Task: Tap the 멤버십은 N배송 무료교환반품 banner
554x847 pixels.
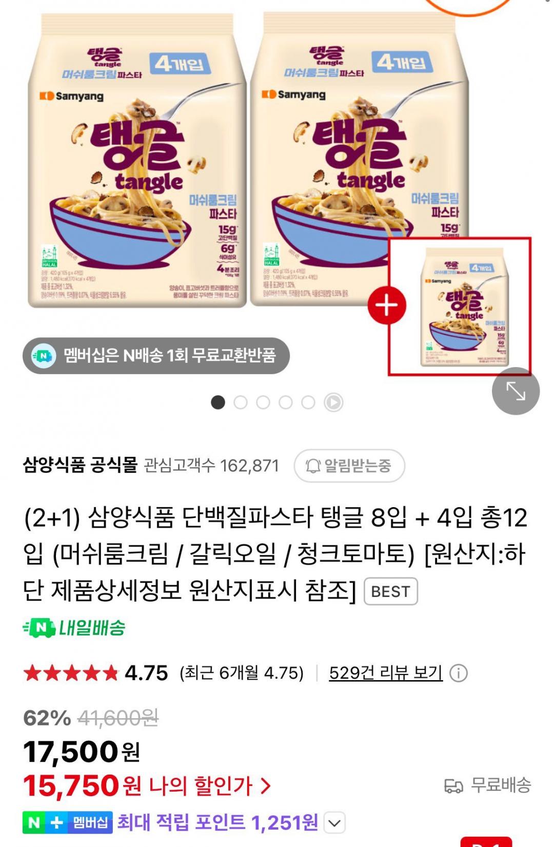Action: coord(156,355)
